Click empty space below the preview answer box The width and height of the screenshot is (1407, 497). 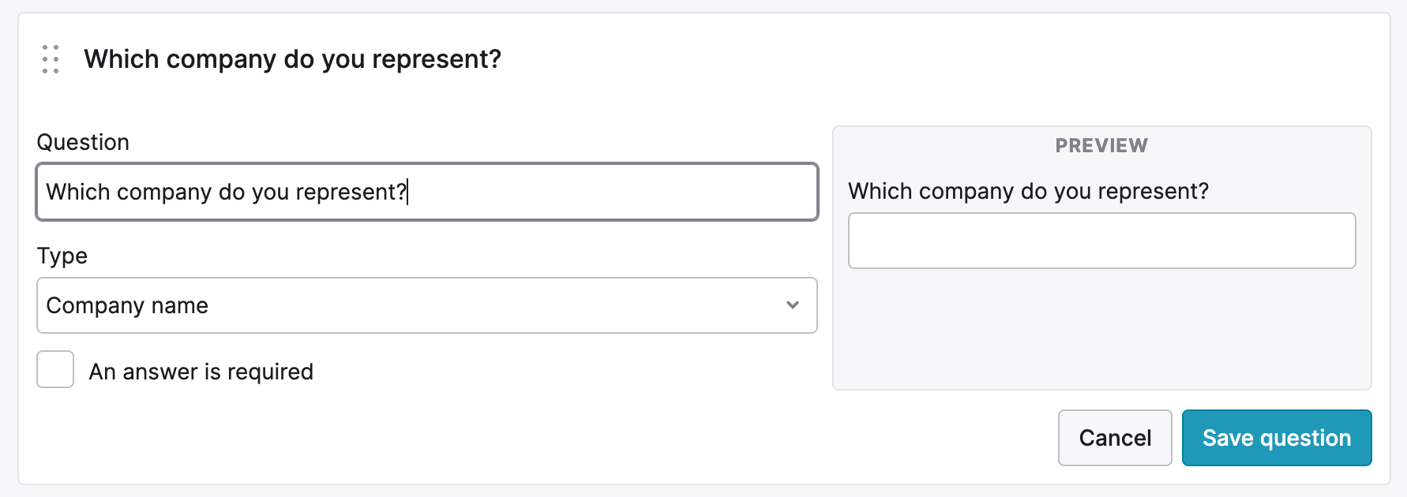1101,327
